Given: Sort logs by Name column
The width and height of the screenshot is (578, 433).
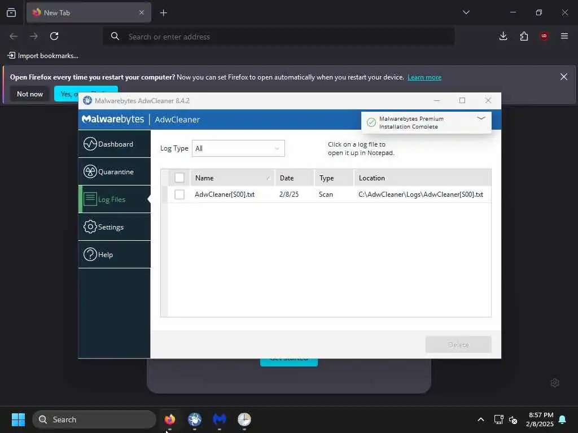Looking at the screenshot, I should 232,178.
